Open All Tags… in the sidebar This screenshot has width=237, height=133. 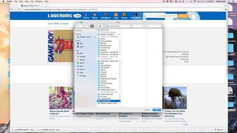(x=83, y=76)
